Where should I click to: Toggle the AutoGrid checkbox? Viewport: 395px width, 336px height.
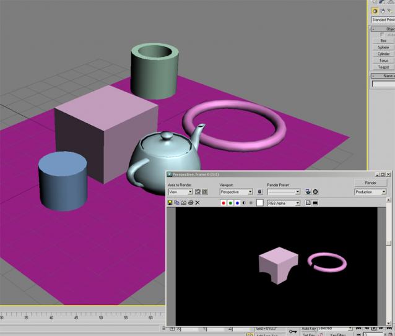click(x=382, y=35)
